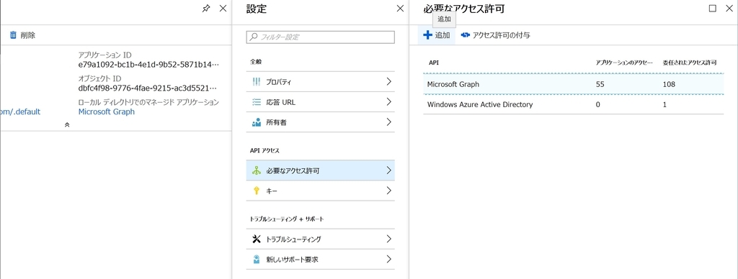
Task: Click the yellow key icon
Action: (x=257, y=191)
